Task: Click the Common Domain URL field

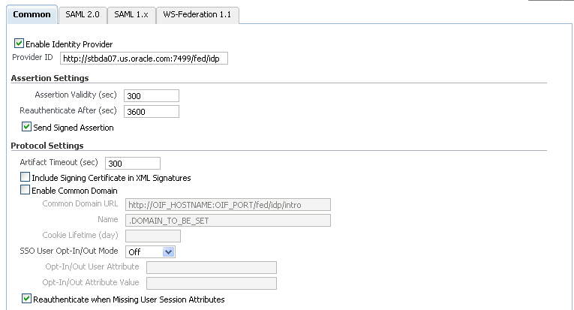Action: click(227, 204)
